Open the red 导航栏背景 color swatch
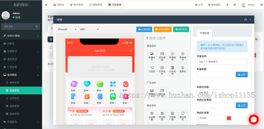Image resolution: width=264 pixels, height=129 pixels. pos(229,118)
